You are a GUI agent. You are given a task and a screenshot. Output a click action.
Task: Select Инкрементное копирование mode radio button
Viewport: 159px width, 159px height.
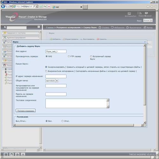point(46,71)
